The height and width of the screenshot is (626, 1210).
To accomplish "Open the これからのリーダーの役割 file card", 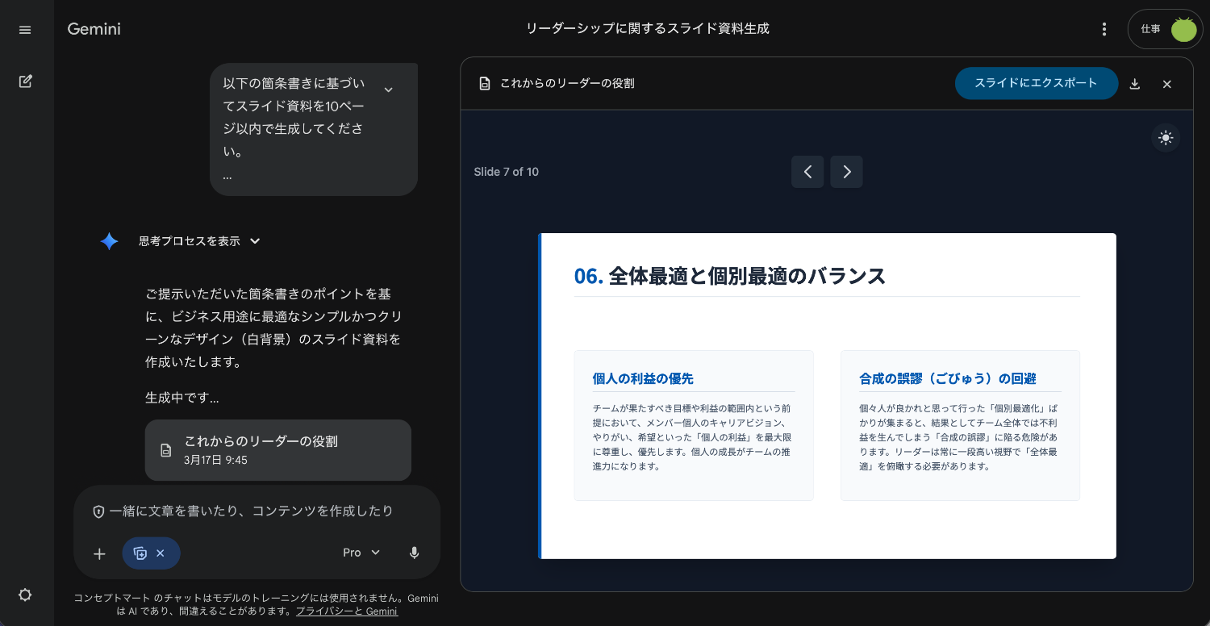I will (277, 450).
